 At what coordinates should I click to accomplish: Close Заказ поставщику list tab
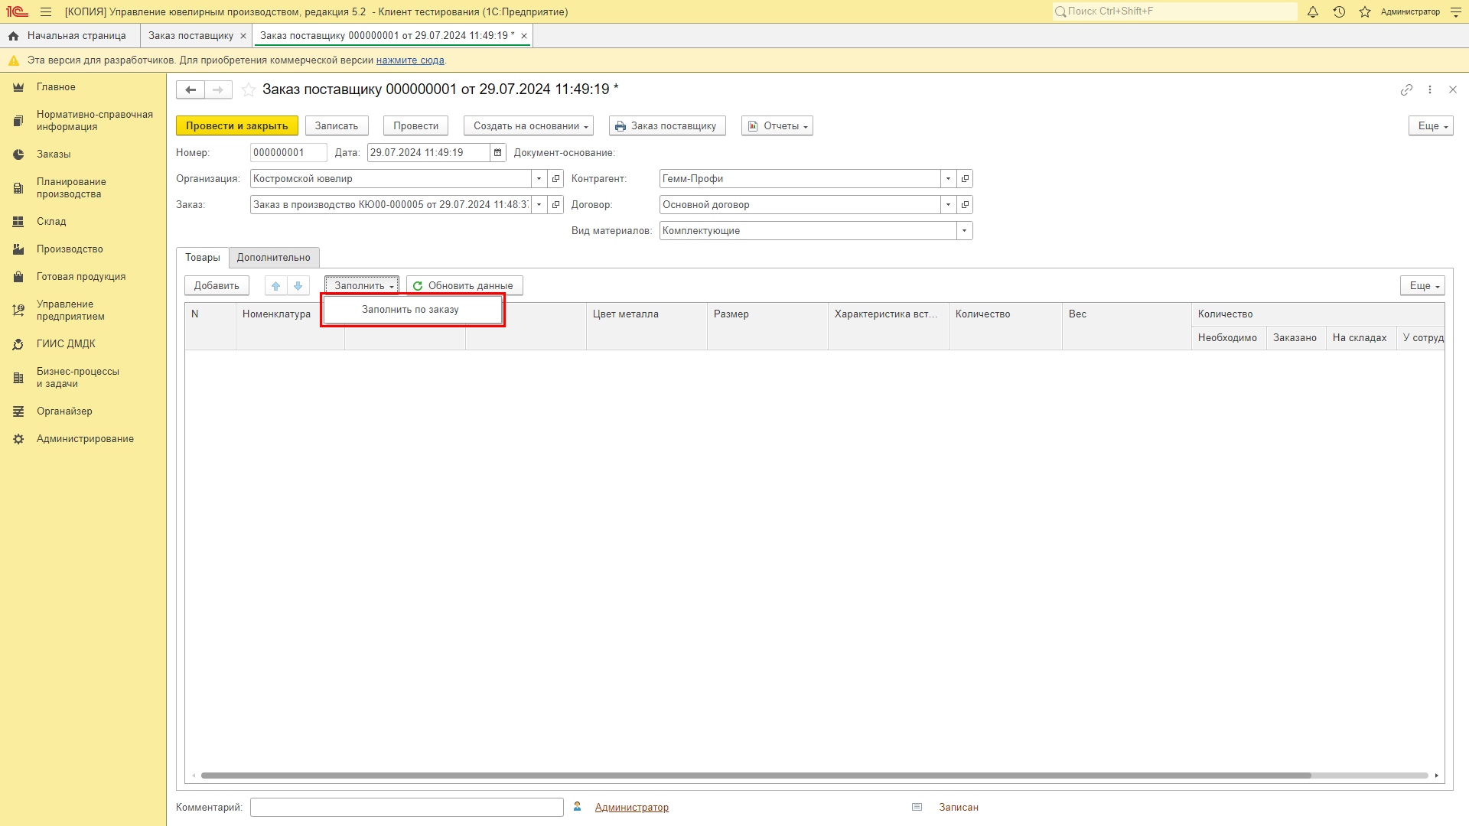pos(243,36)
